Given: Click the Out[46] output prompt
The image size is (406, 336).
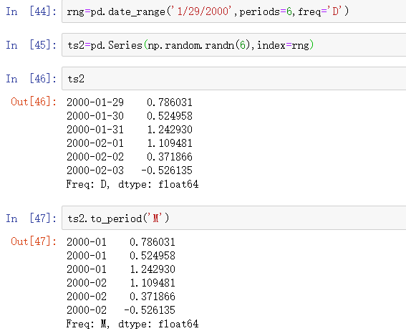Looking at the screenshot, I should [34, 102].
